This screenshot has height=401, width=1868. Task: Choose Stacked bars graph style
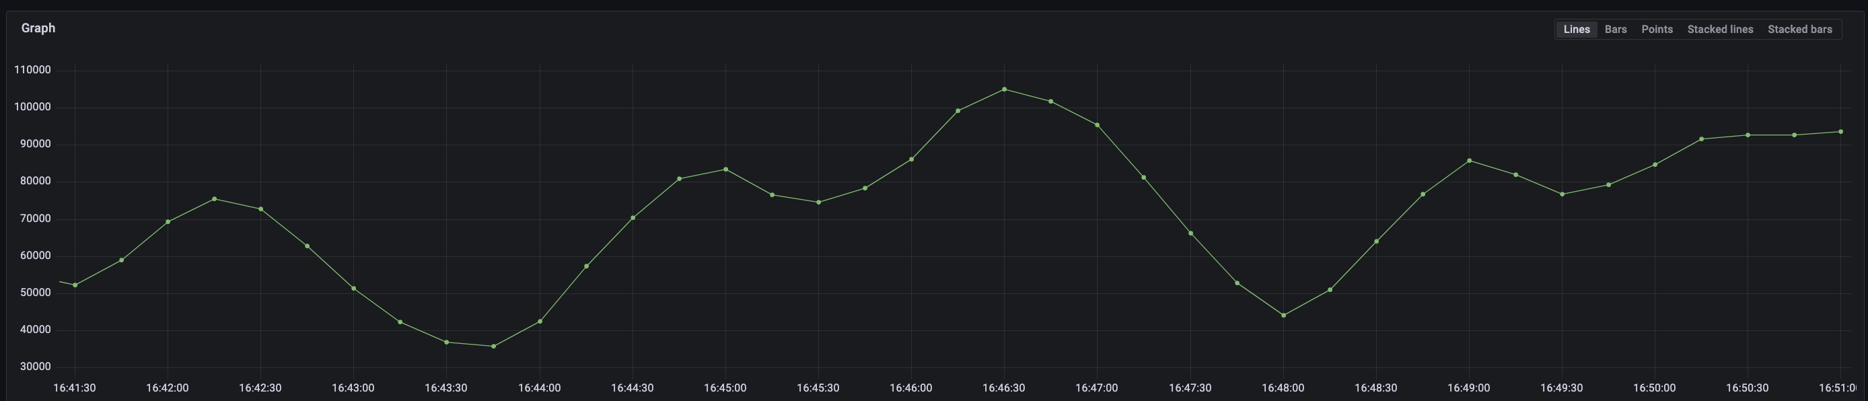tap(1800, 30)
